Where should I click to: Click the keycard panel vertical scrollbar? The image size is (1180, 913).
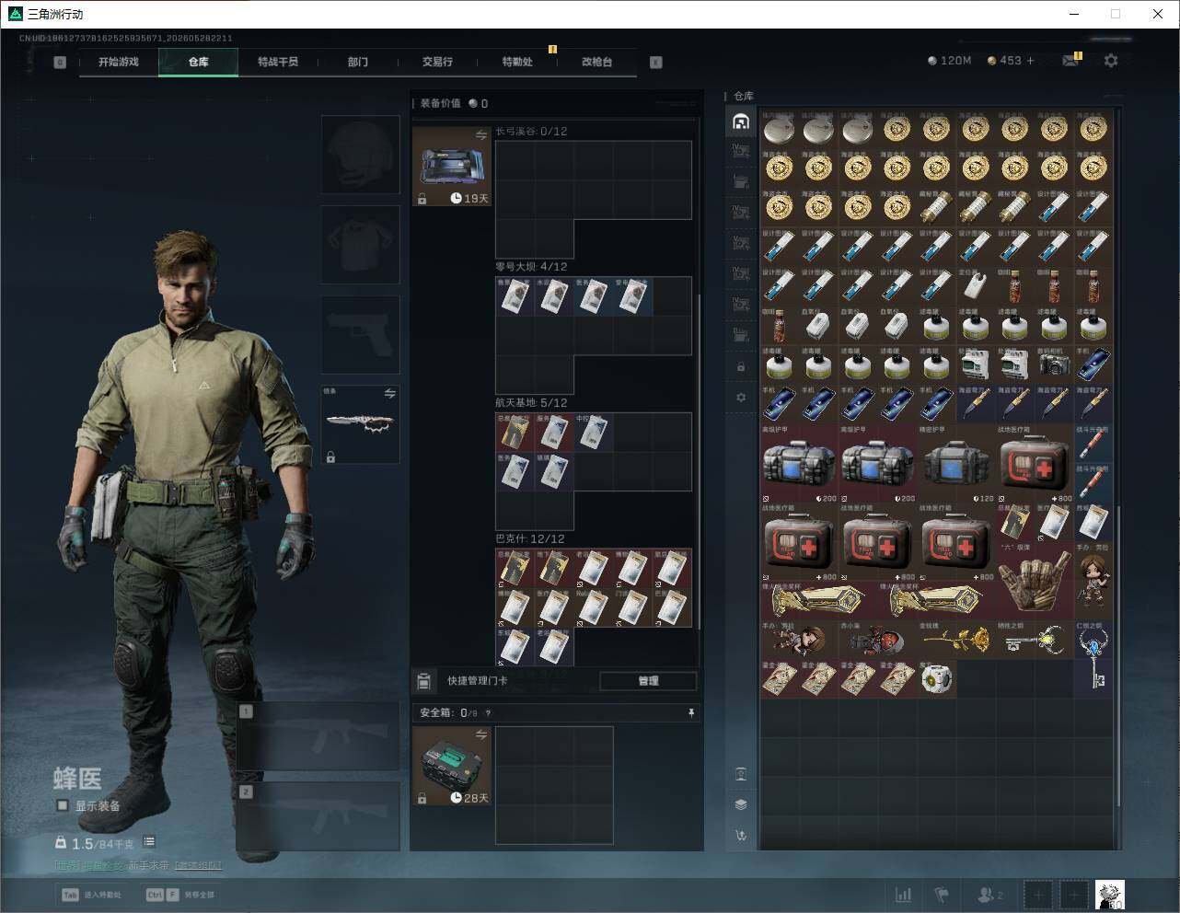coord(699,460)
